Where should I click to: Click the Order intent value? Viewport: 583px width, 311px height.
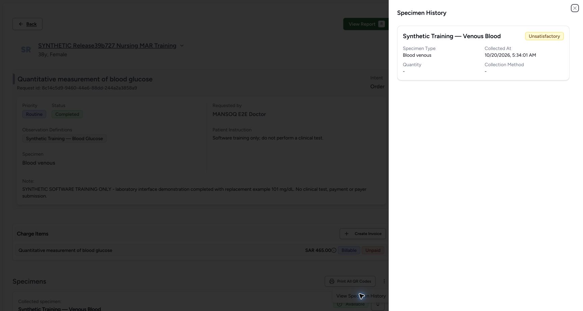tap(377, 86)
